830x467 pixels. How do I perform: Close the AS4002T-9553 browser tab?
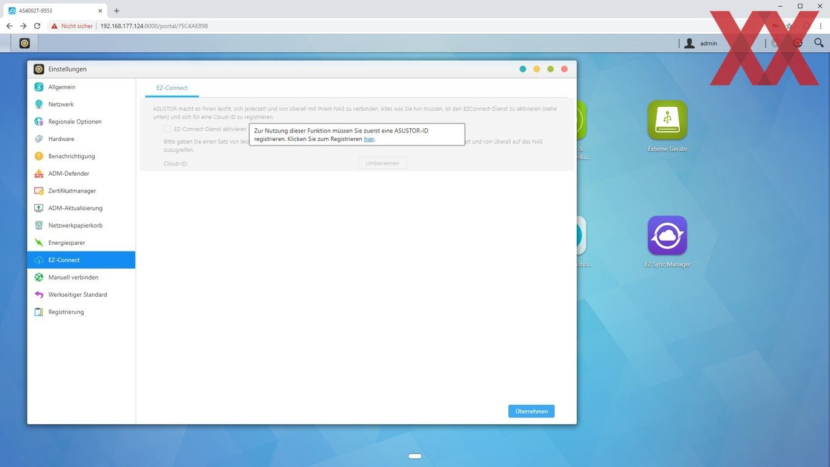tap(99, 10)
